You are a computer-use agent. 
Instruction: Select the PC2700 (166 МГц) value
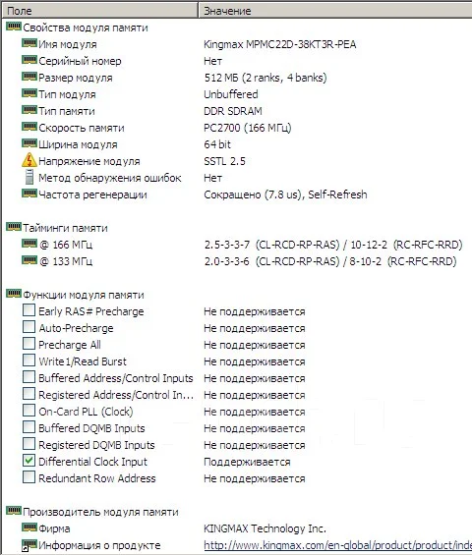tap(248, 128)
